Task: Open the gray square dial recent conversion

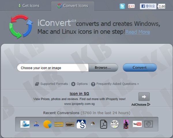Action: coord(148,124)
